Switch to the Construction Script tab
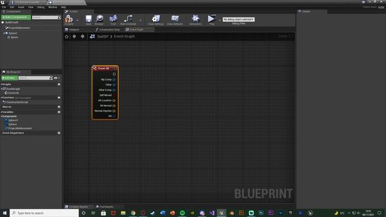Screen dimensions: 386x217 tap(107, 30)
